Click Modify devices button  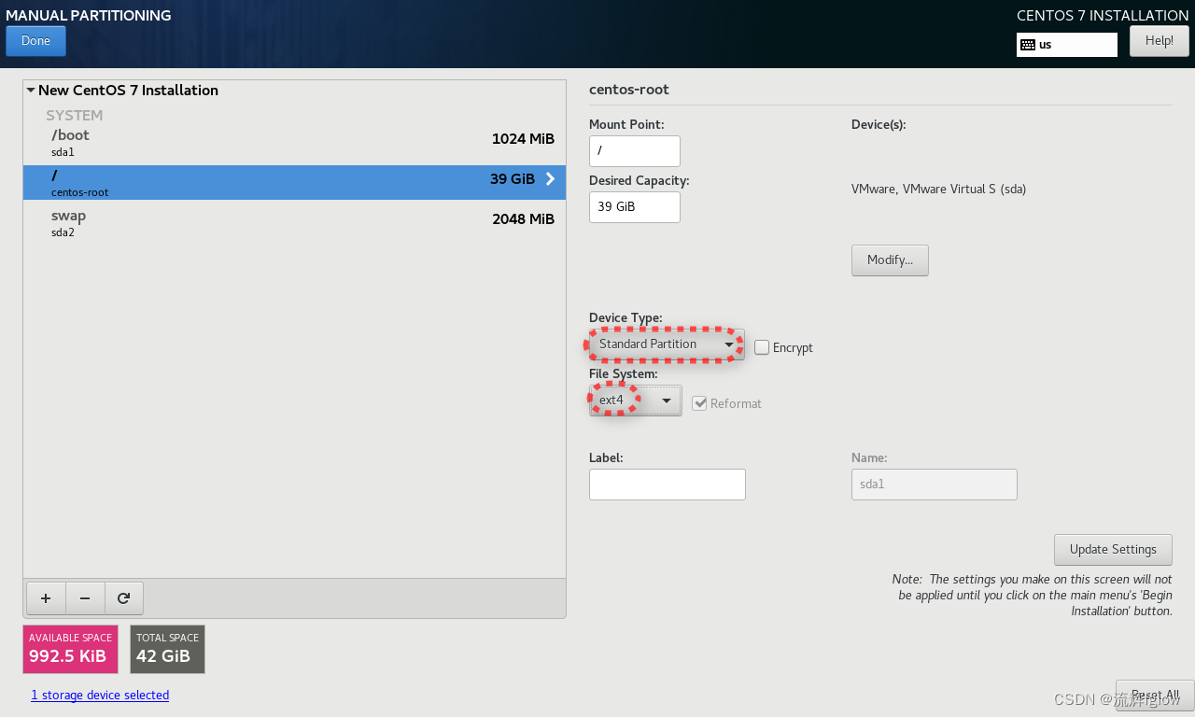(x=890, y=260)
